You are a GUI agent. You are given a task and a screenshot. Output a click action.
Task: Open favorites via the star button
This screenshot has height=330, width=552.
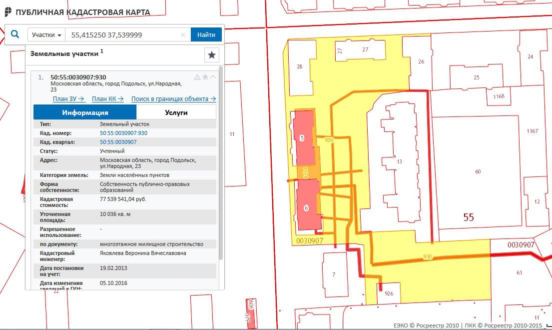coord(212,55)
